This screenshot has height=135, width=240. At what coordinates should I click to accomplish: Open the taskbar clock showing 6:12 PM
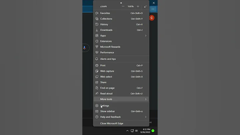[x=145, y=131]
